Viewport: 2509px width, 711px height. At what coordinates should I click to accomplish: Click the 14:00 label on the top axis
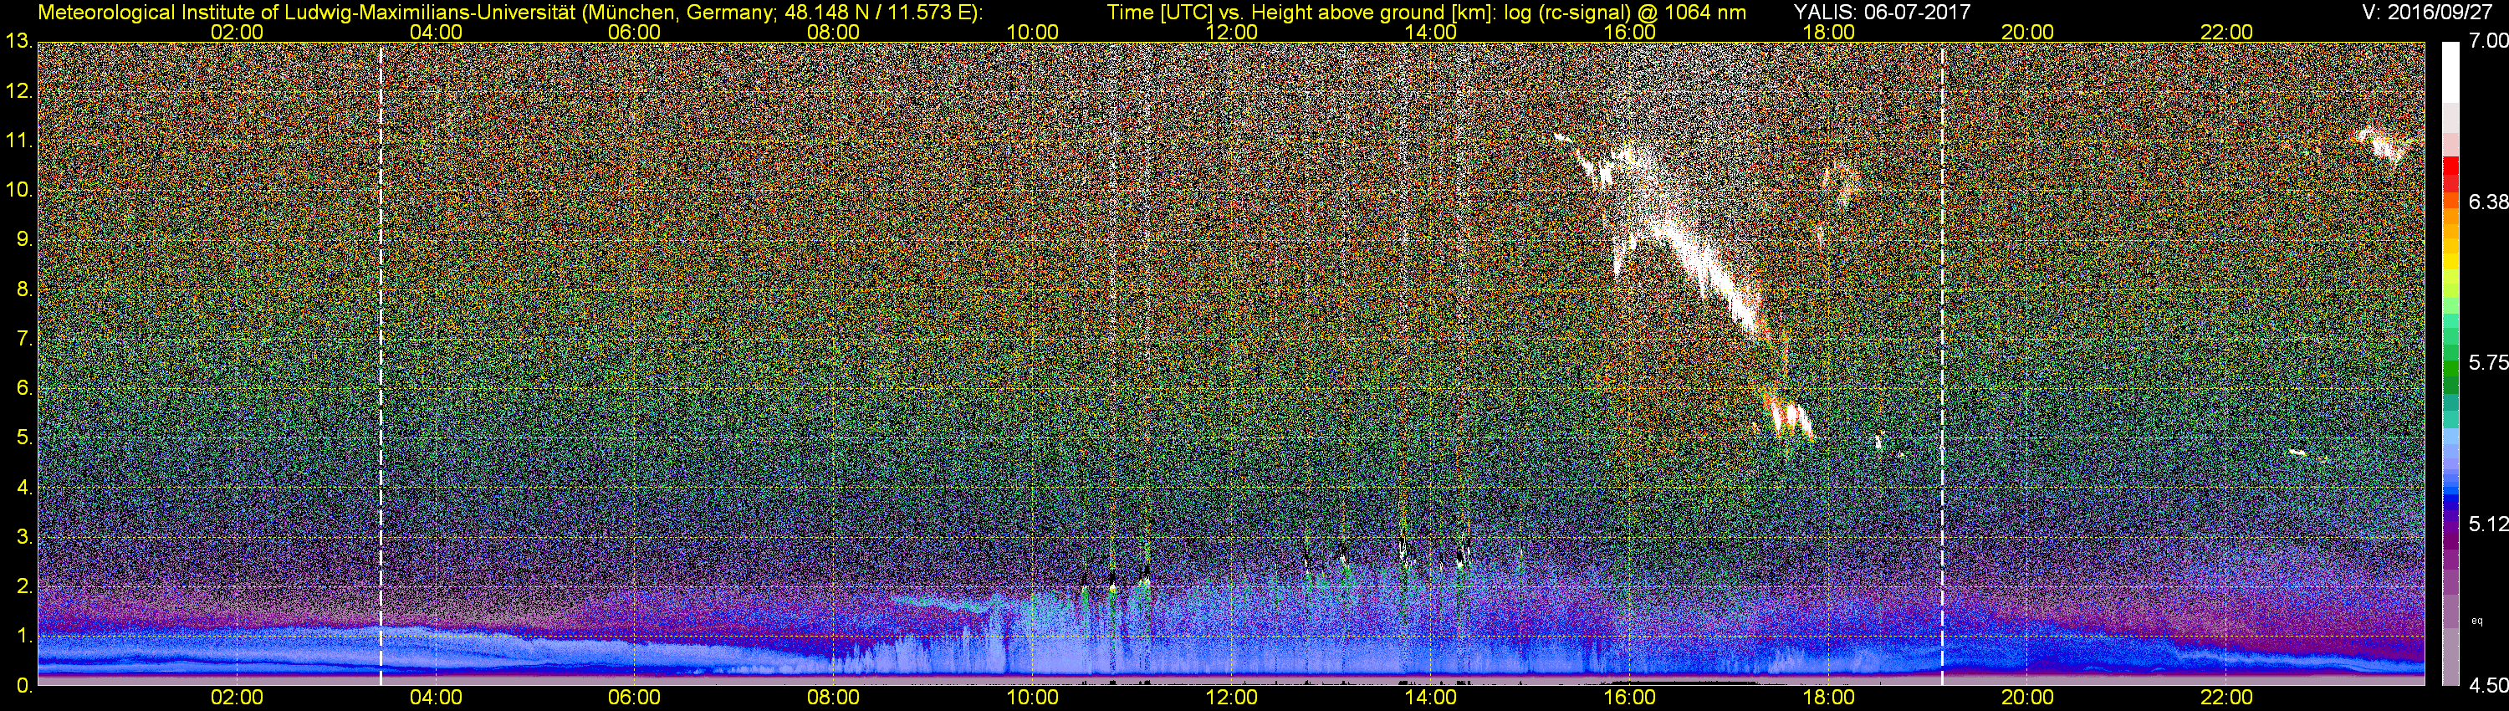[x=1431, y=32]
